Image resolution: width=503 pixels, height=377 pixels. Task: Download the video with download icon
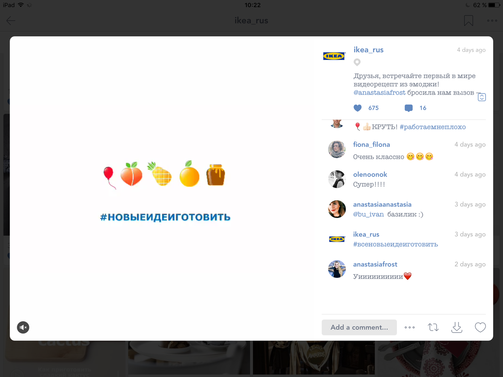[457, 327]
